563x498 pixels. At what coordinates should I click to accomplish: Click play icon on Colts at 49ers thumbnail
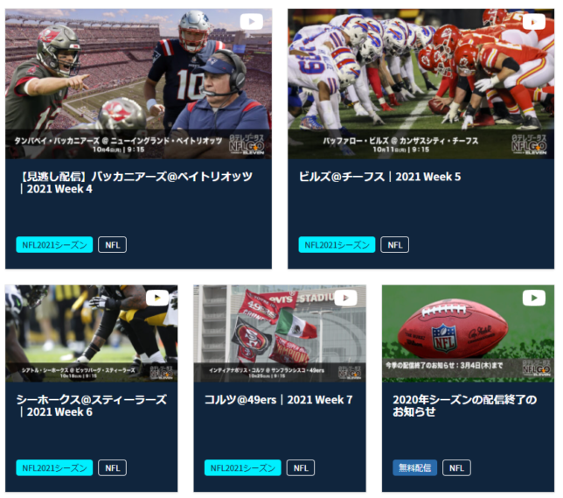(345, 298)
